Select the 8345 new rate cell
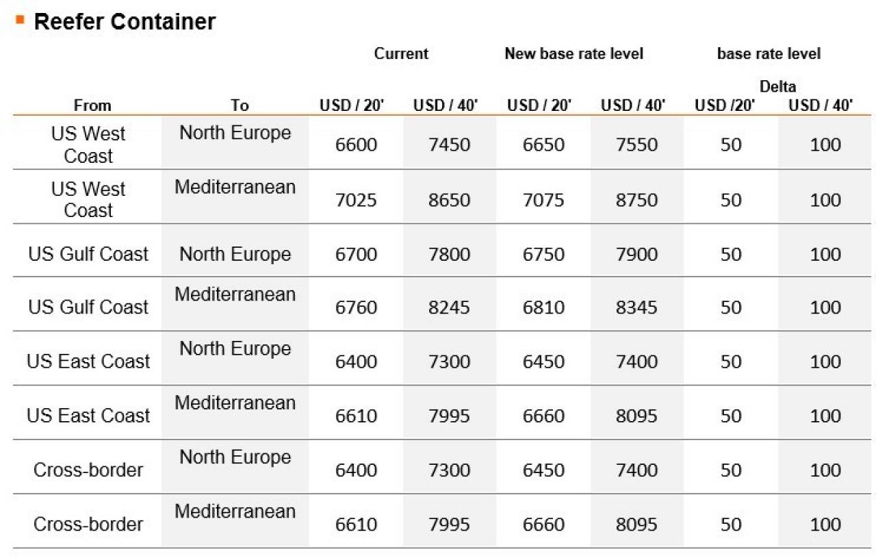The height and width of the screenshot is (558, 876). 636,307
